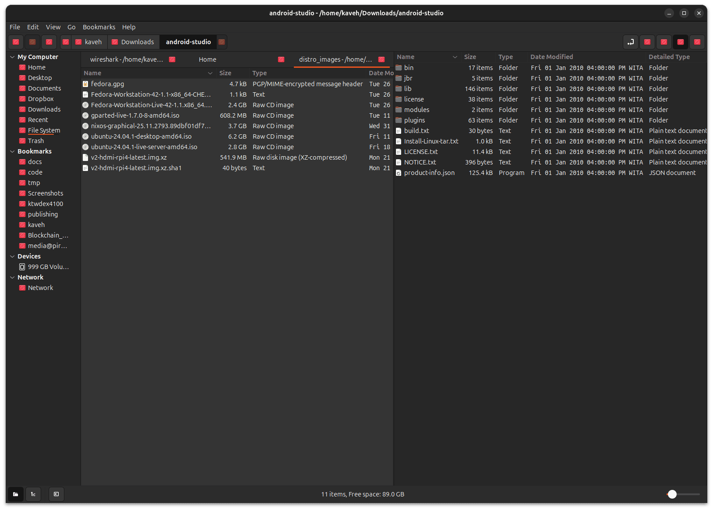Sort the left pane by Size

[x=233, y=73]
